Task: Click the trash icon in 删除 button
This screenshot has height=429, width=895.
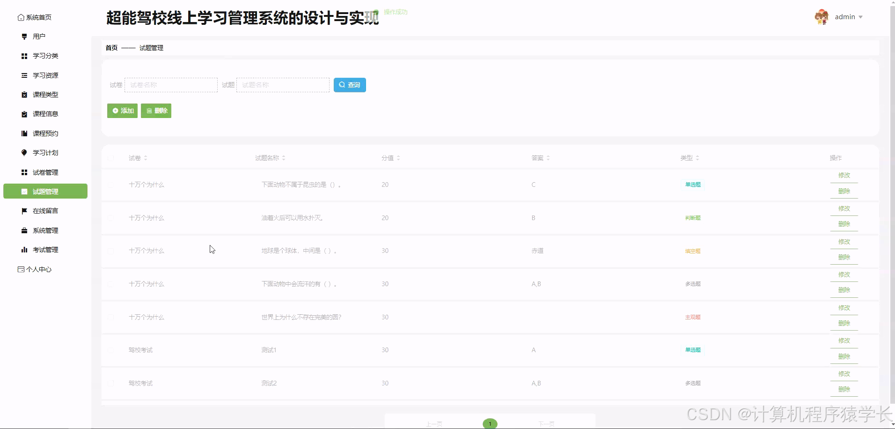Action: (x=149, y=111)
